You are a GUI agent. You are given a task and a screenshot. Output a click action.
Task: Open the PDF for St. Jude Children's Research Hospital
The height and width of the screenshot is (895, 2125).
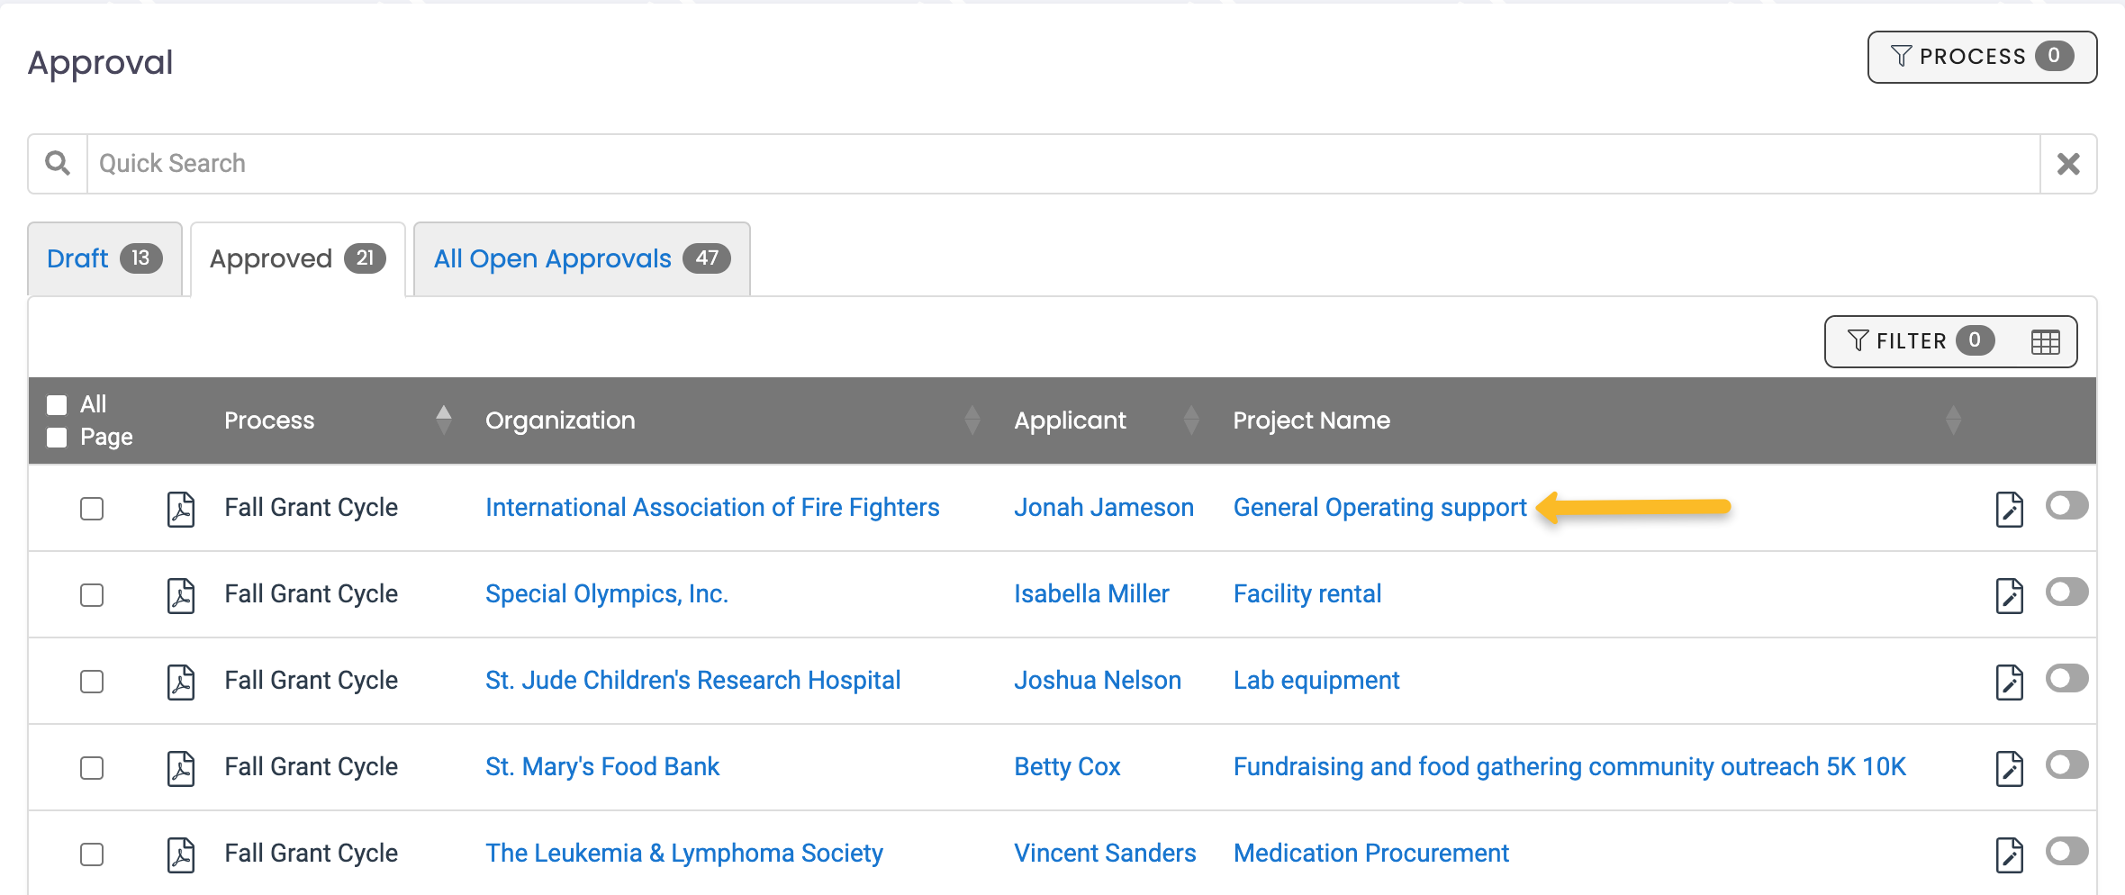click(180, 682)
